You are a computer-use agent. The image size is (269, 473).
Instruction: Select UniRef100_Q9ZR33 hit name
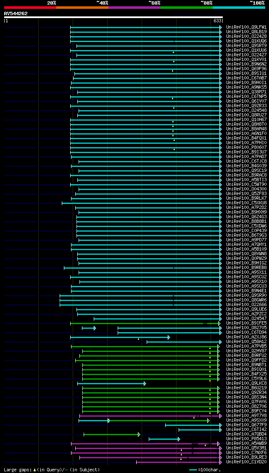[246, 106]
